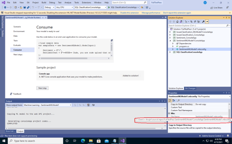Toggle Categorized view in Properties panel
The width and height of the screenshot is (232, 144).
coord(170,100)
